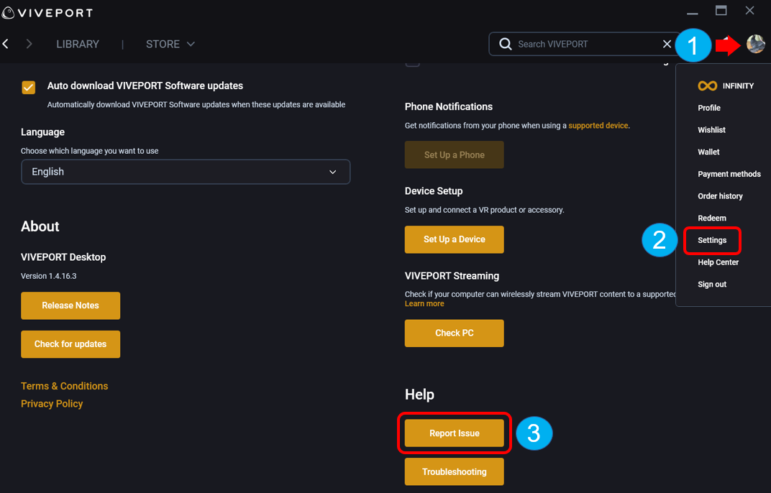Open the Privacy Policy link
This screenshot has height=493, width=771.
52,404
